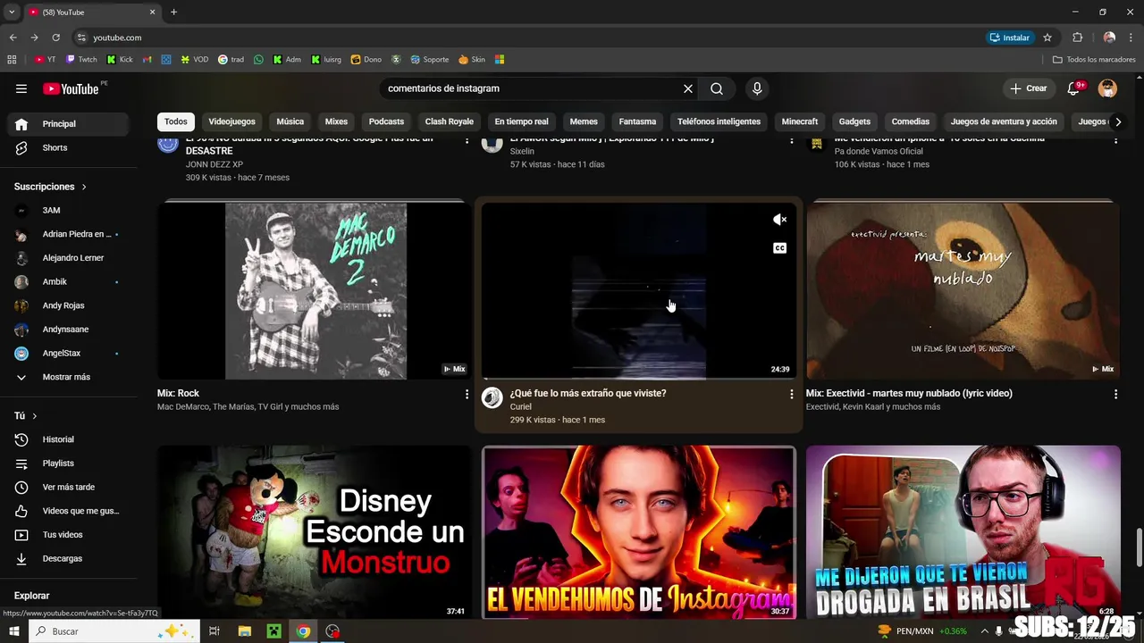Select the Minecraft chip
This screenshot has width=1144, height=643.
click(x=800, y=121)
